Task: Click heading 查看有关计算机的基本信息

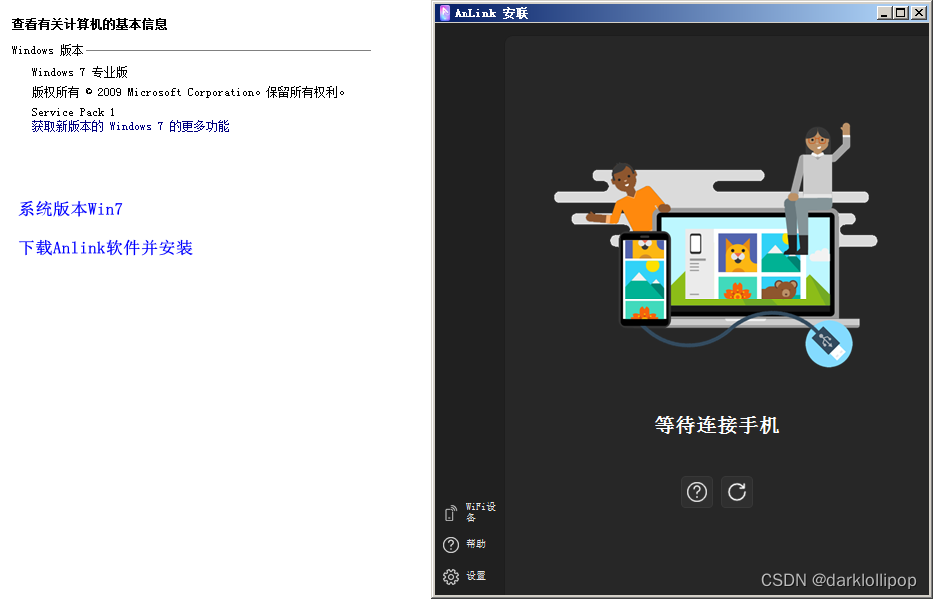Action: (89, 24)
